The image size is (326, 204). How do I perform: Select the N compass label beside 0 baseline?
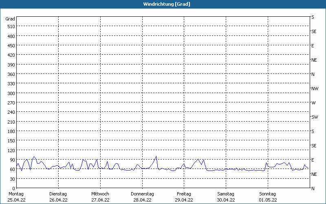pyautogui.click(x=313, y=188)
